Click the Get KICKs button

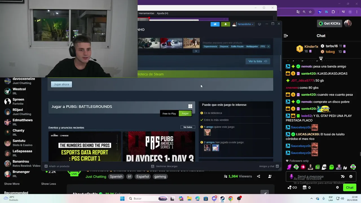[x=330, y=23]
